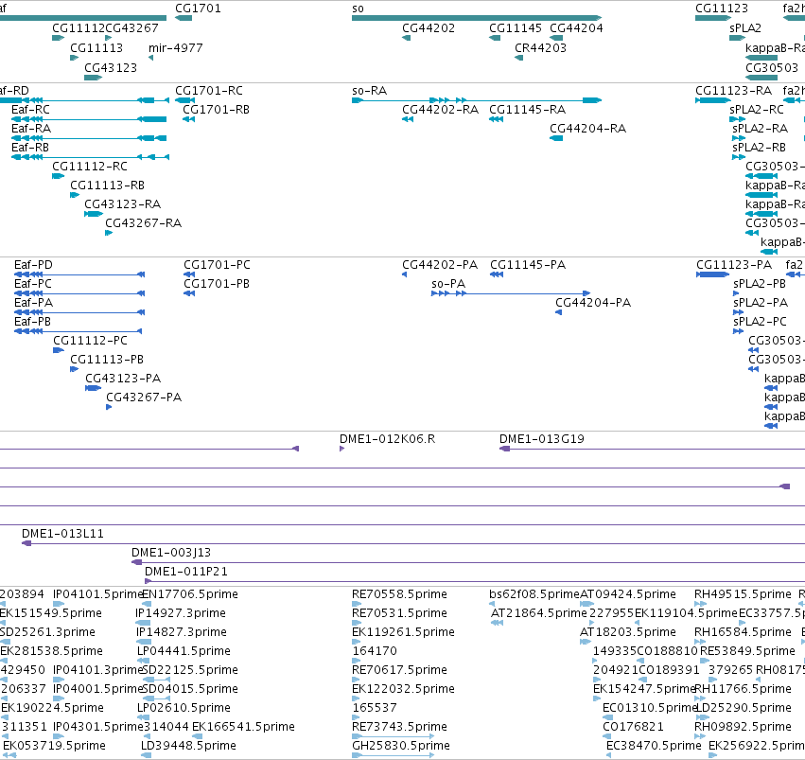
Task: Click the CG11145-RA transcript label
Action: pyautogui.click(x=527, y=110)
